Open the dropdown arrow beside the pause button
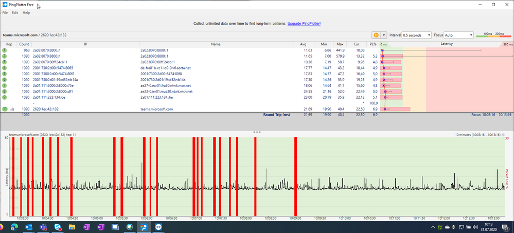 click(383, 35)
